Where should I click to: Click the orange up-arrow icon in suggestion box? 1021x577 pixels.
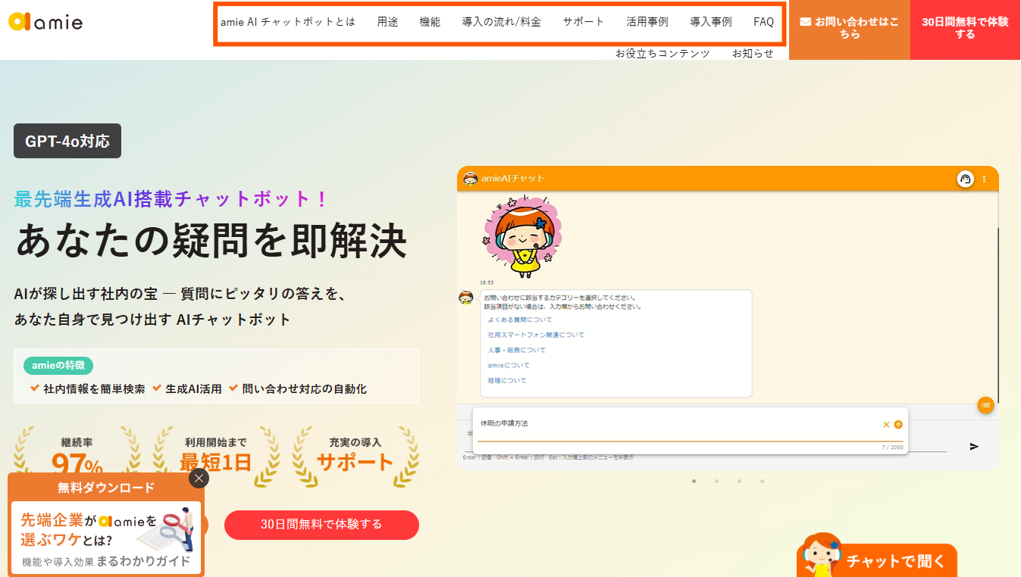[x=898, y=425]
